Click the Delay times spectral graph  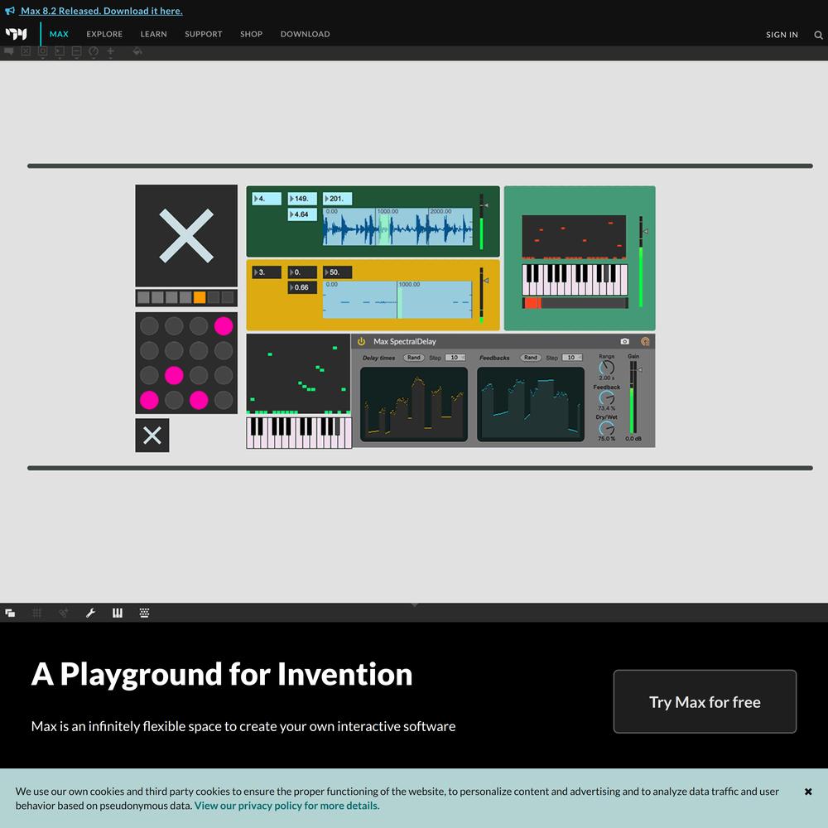pyautogui.click(x=414, y=405)
